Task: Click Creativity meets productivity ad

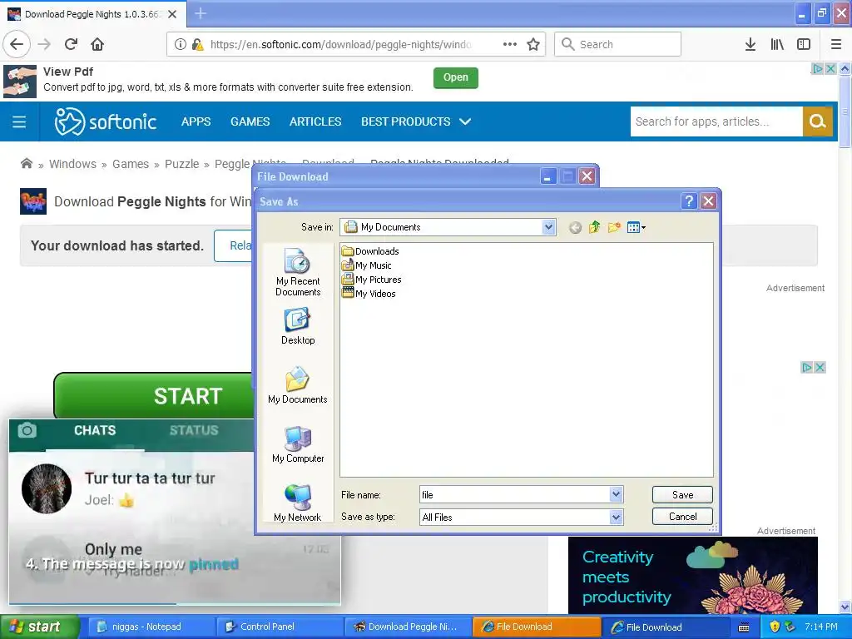Action: coord(693,575)
